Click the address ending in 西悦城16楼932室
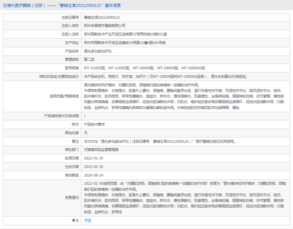 (x=125, y=34)
